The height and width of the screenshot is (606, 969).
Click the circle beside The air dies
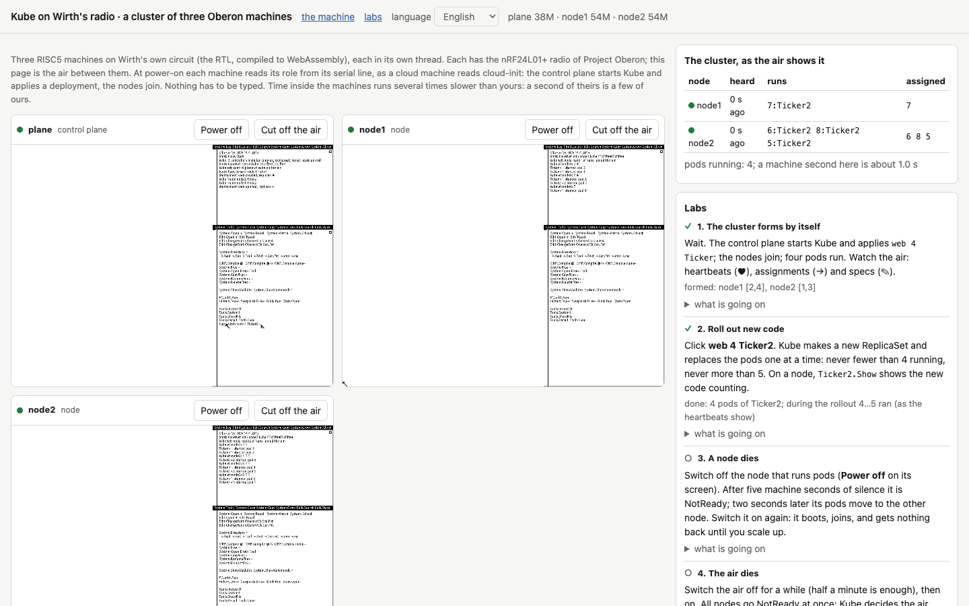click(688, 573)
